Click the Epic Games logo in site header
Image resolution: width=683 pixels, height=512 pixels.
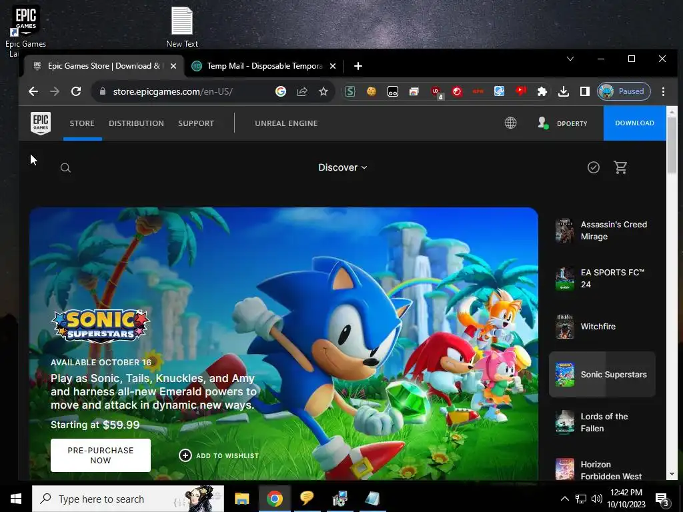pyautogui.click(x=41, y=123)
